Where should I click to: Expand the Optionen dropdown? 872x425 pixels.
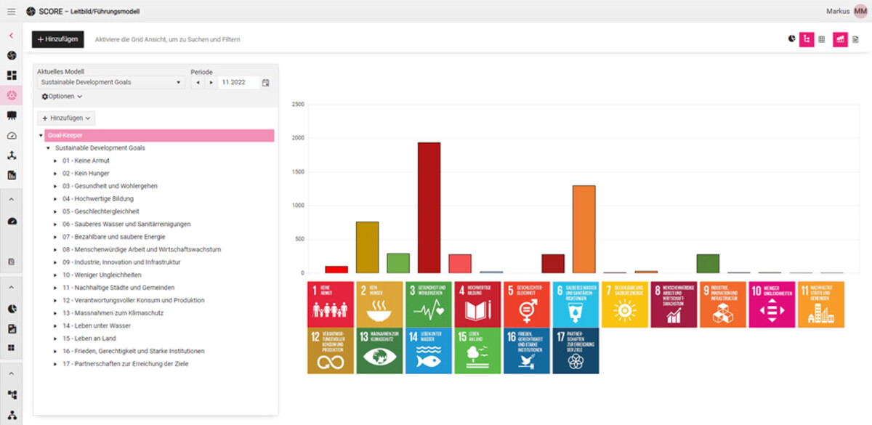[x=62, y=97]
